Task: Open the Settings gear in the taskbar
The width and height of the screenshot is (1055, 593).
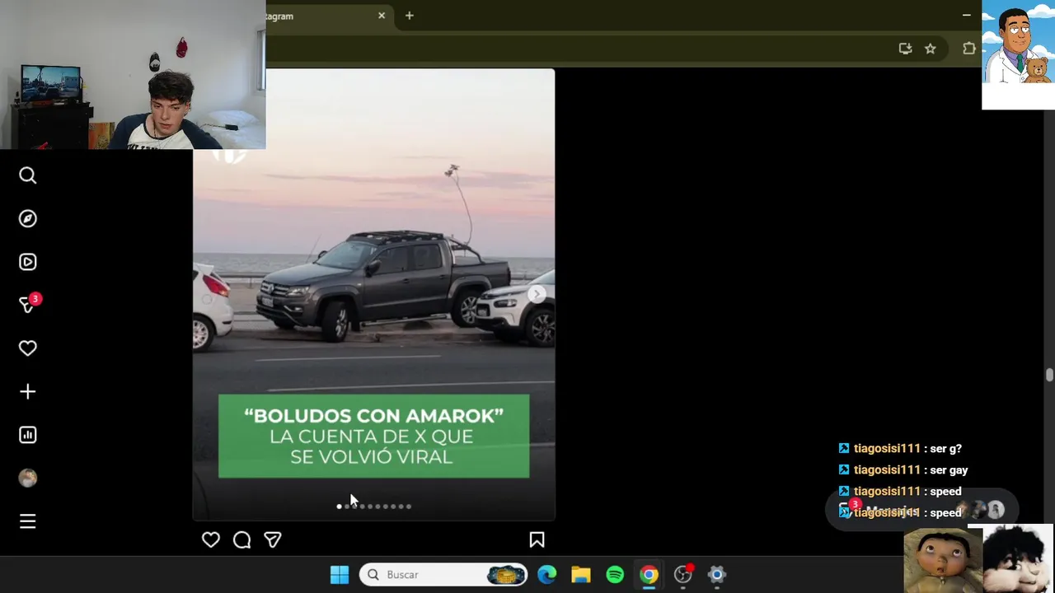Action: point(717,575)
